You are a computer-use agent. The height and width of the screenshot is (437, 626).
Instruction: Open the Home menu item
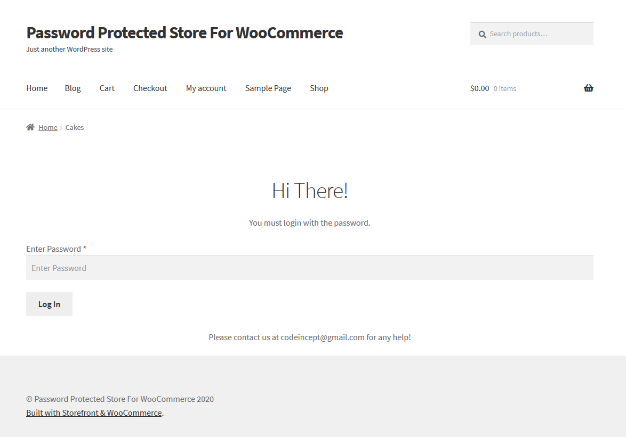tap(37, 88)
